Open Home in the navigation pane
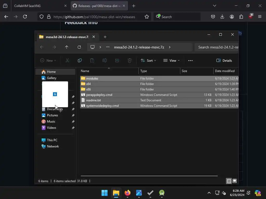Viewport: 266px width, 199px height. (55, 72)
